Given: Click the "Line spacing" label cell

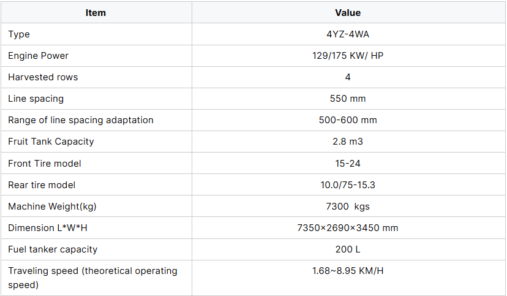Looking at the screenshot, I should point(36,99).
